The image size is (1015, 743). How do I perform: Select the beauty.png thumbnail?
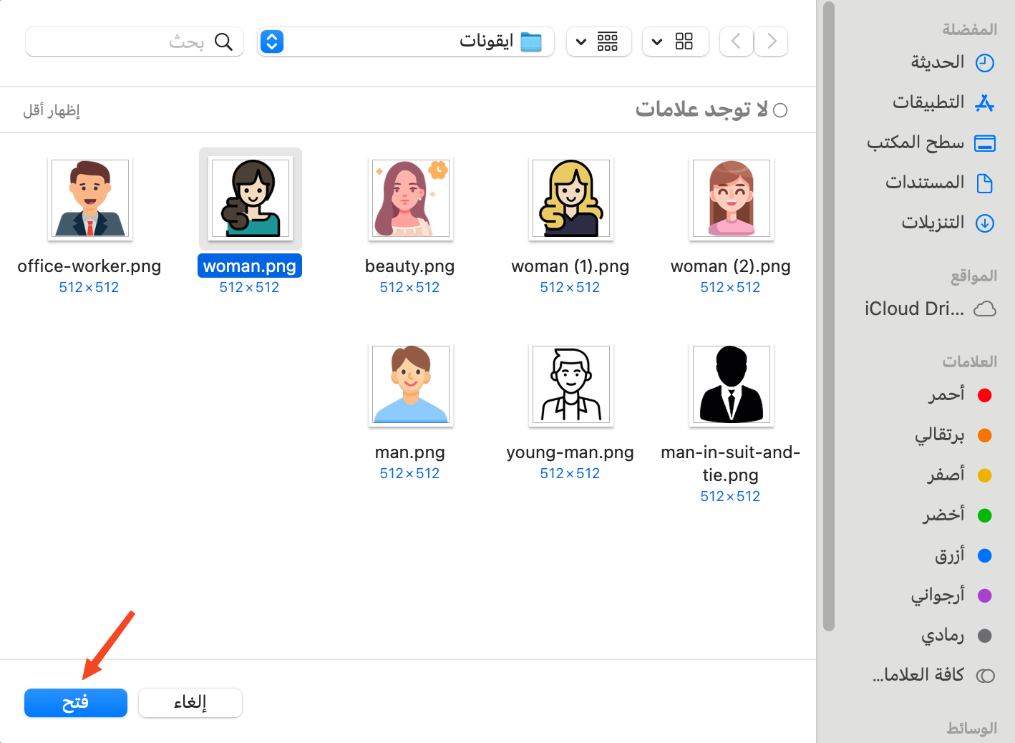[411, 198]
